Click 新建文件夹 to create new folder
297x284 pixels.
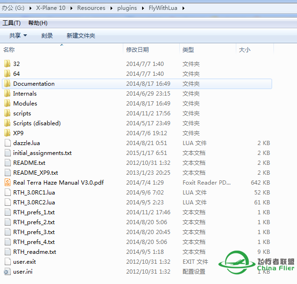tap(80, 35)
